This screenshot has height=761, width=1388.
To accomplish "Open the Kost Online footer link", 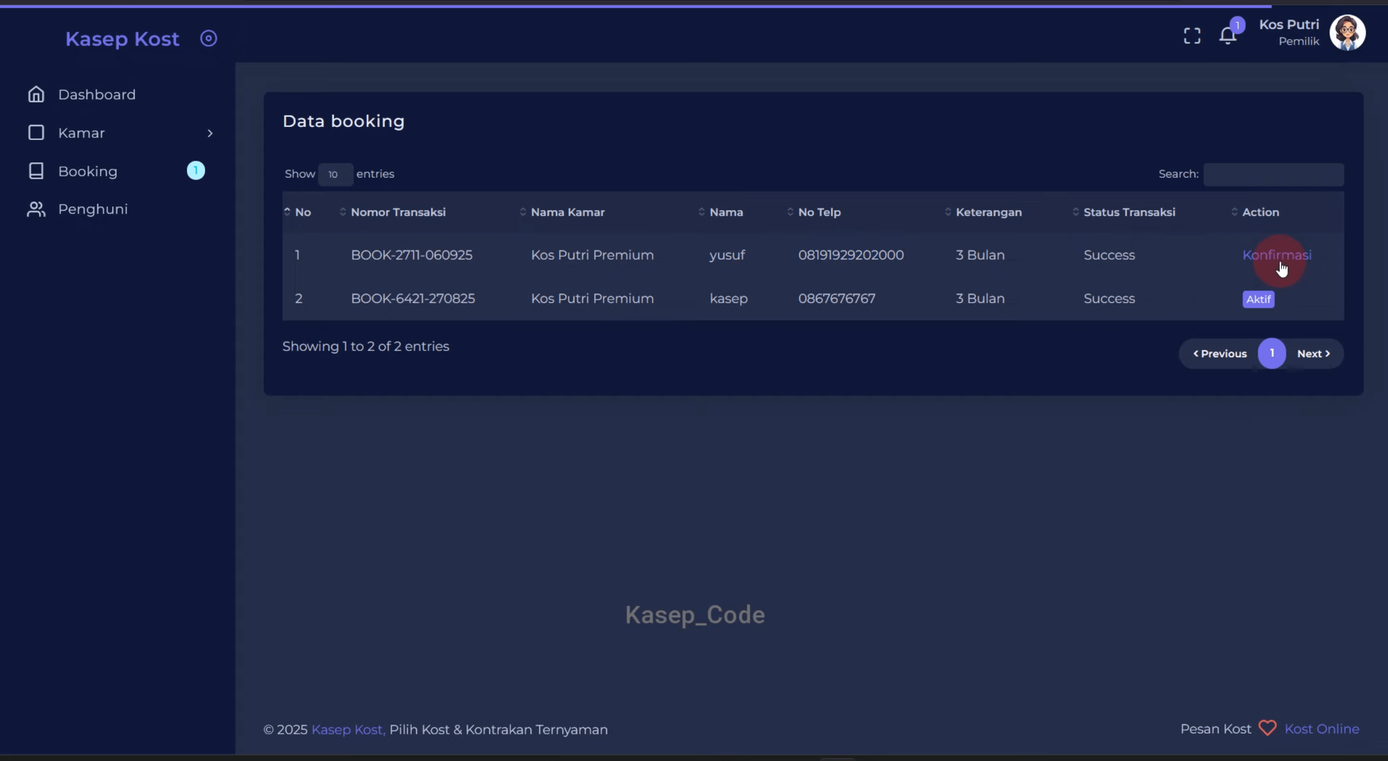I will (x=1322, y=729).
